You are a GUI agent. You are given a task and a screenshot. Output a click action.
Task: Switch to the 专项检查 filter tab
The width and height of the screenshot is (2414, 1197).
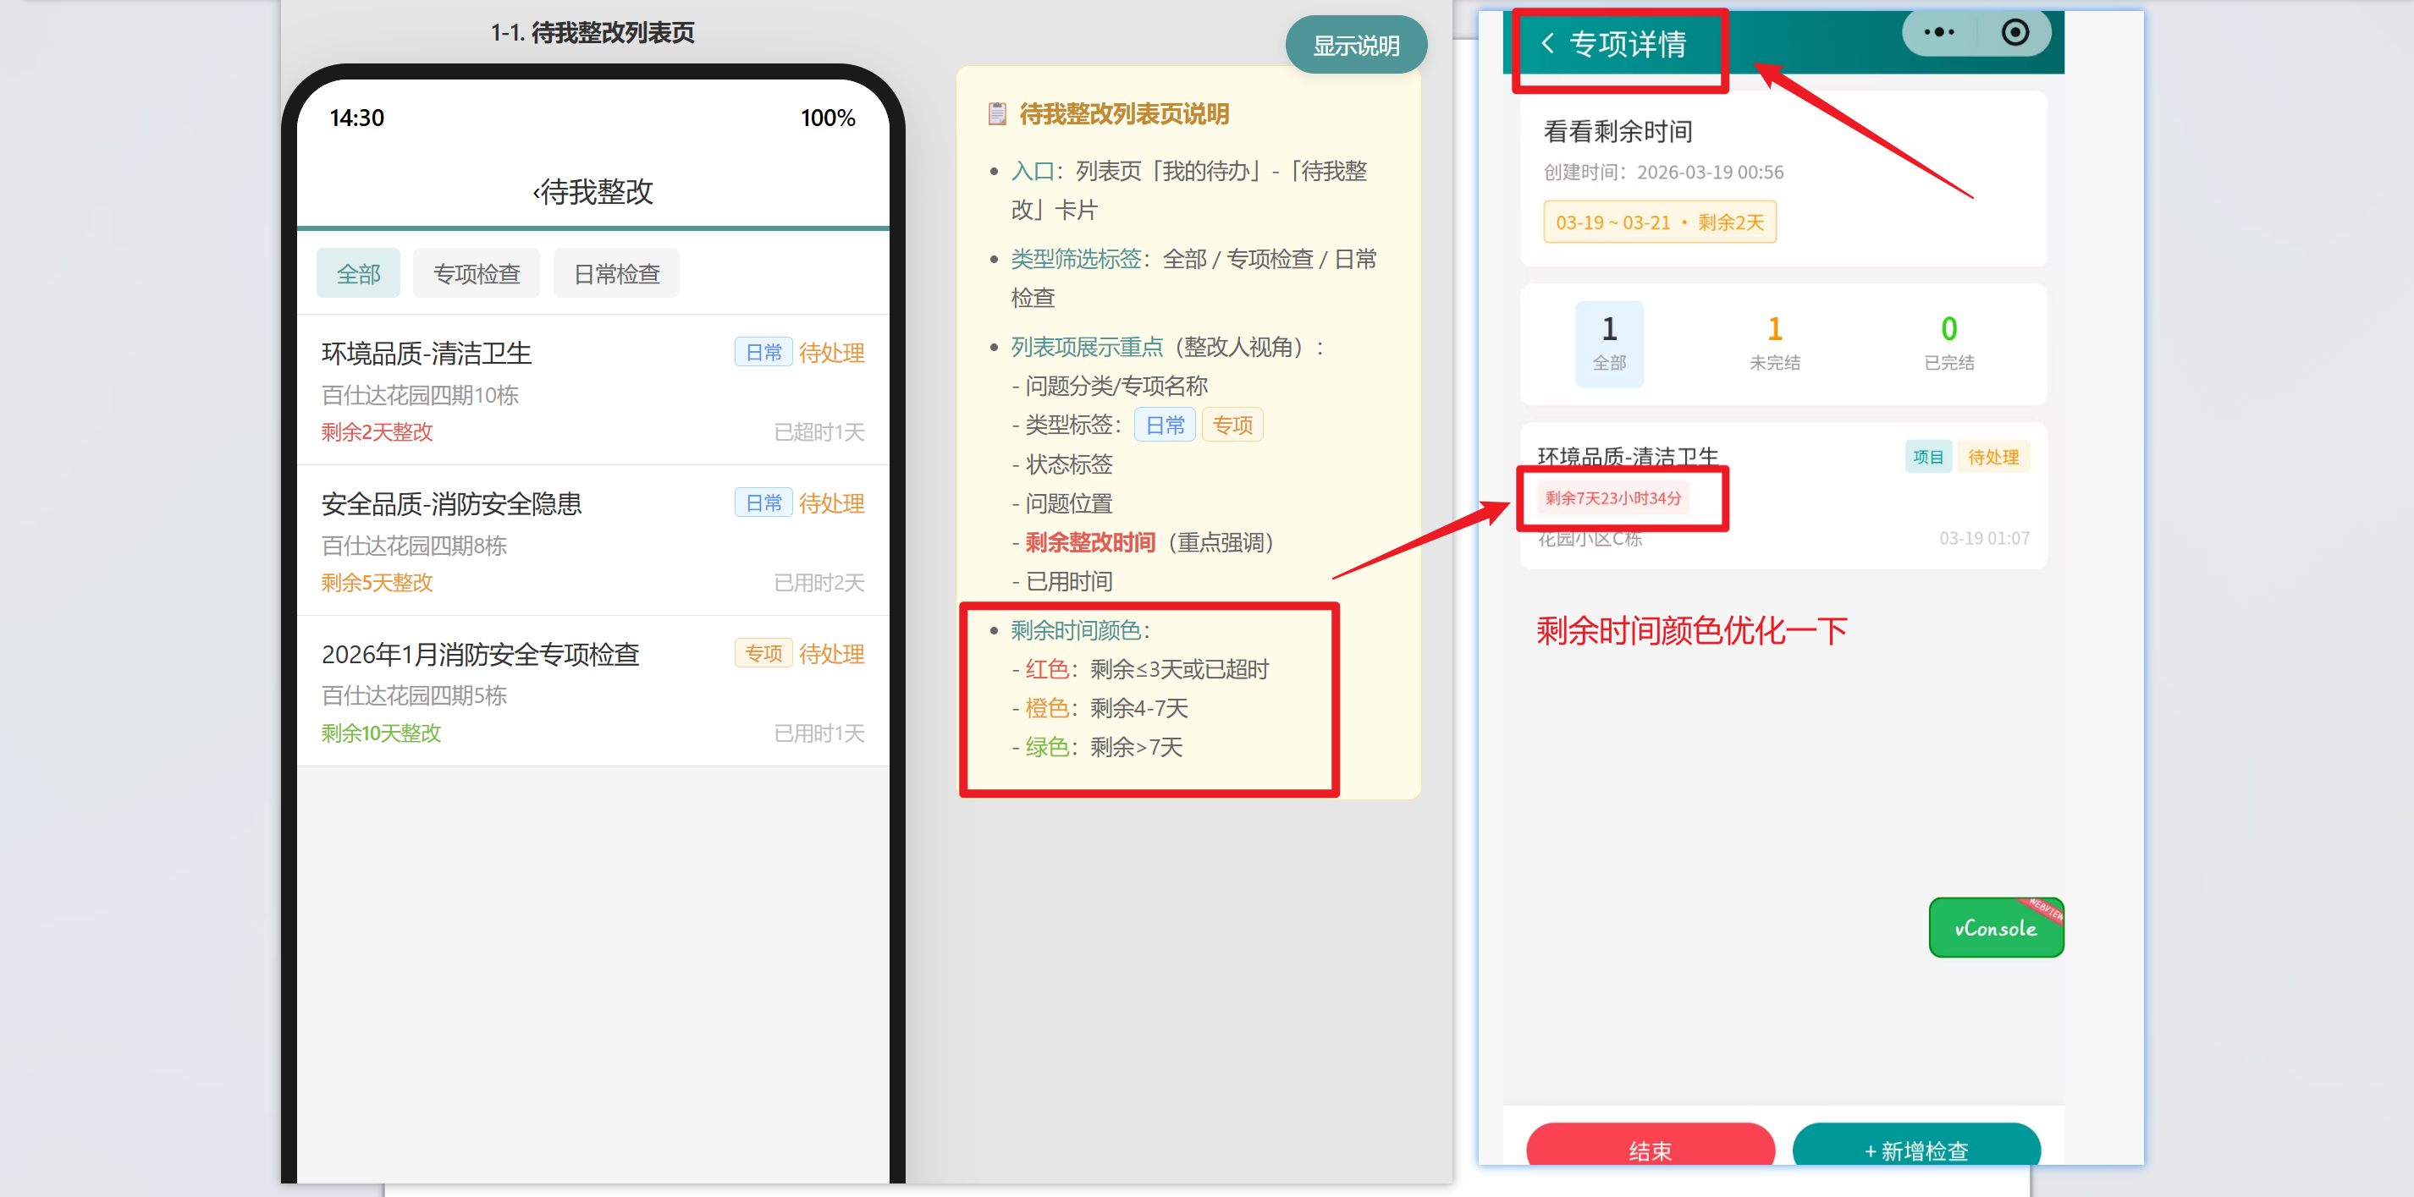coord(476,273)
